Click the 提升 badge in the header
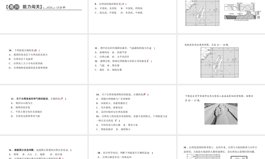The image size is (265, 159). (14, 7)
